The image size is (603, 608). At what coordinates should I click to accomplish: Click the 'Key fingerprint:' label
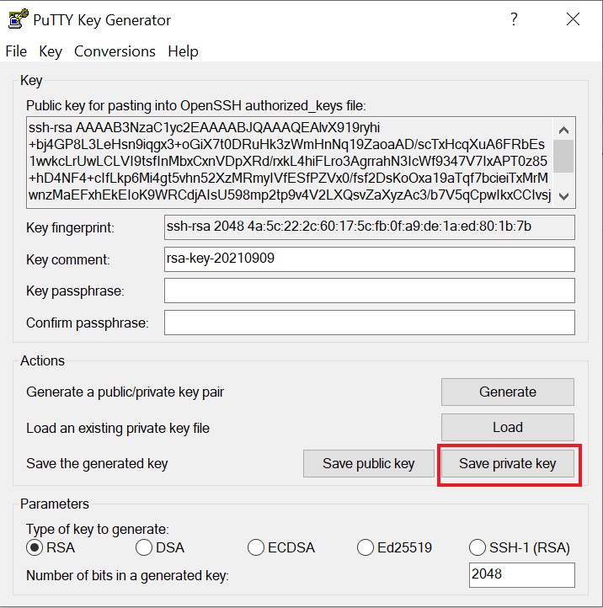point(70,227)
